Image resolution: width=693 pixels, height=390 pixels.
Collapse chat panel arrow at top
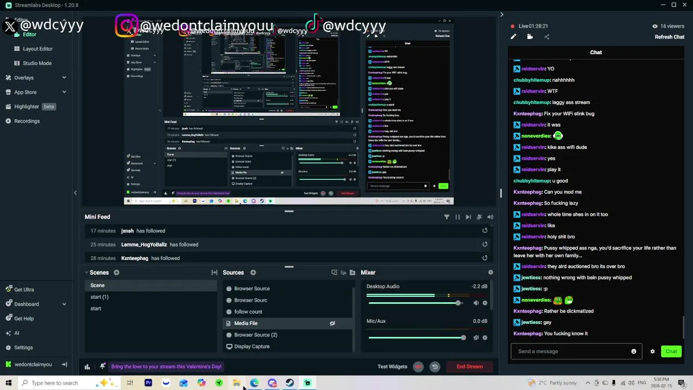[501, 15]
